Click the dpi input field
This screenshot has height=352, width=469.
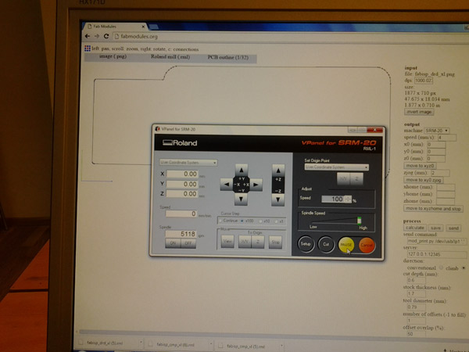point(424,81)
